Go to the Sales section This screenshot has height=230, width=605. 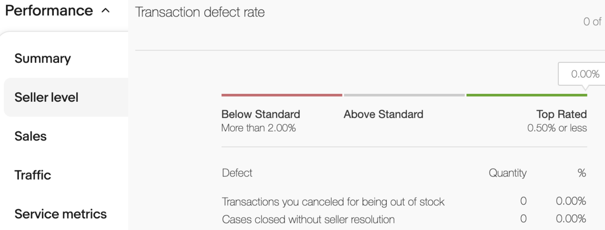[x=31, y=136]
